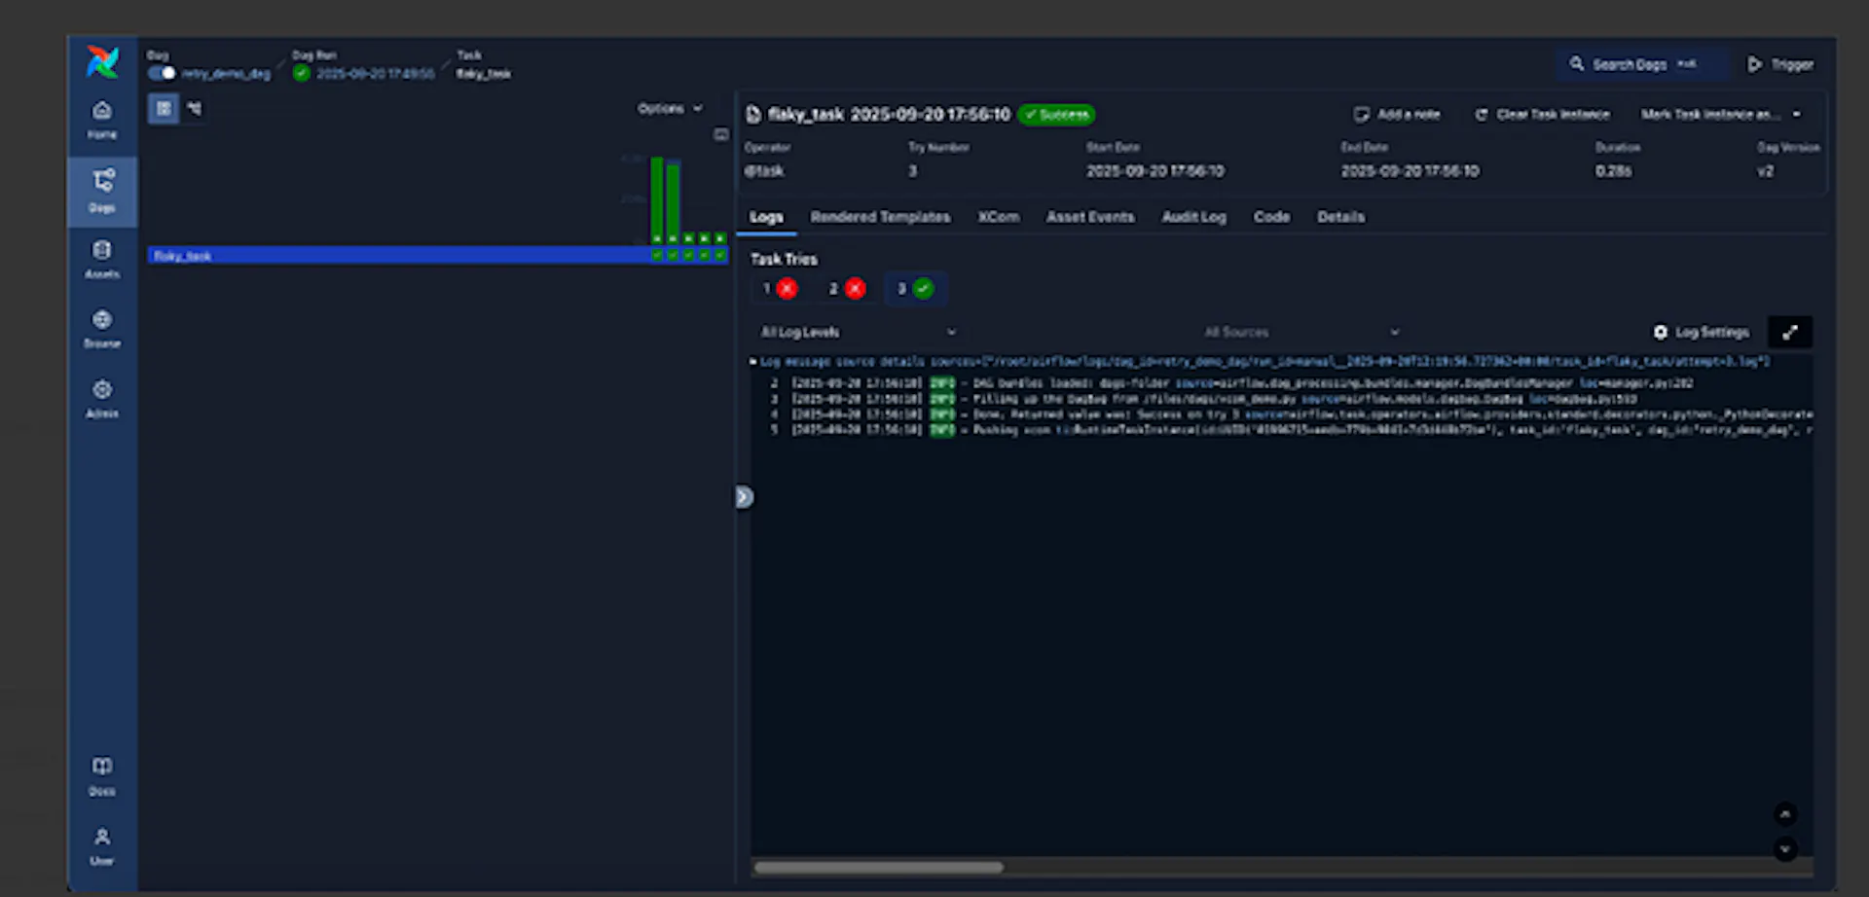
Task: Click the horizontal log scrollbar
Action: click(x=878, y=867)
